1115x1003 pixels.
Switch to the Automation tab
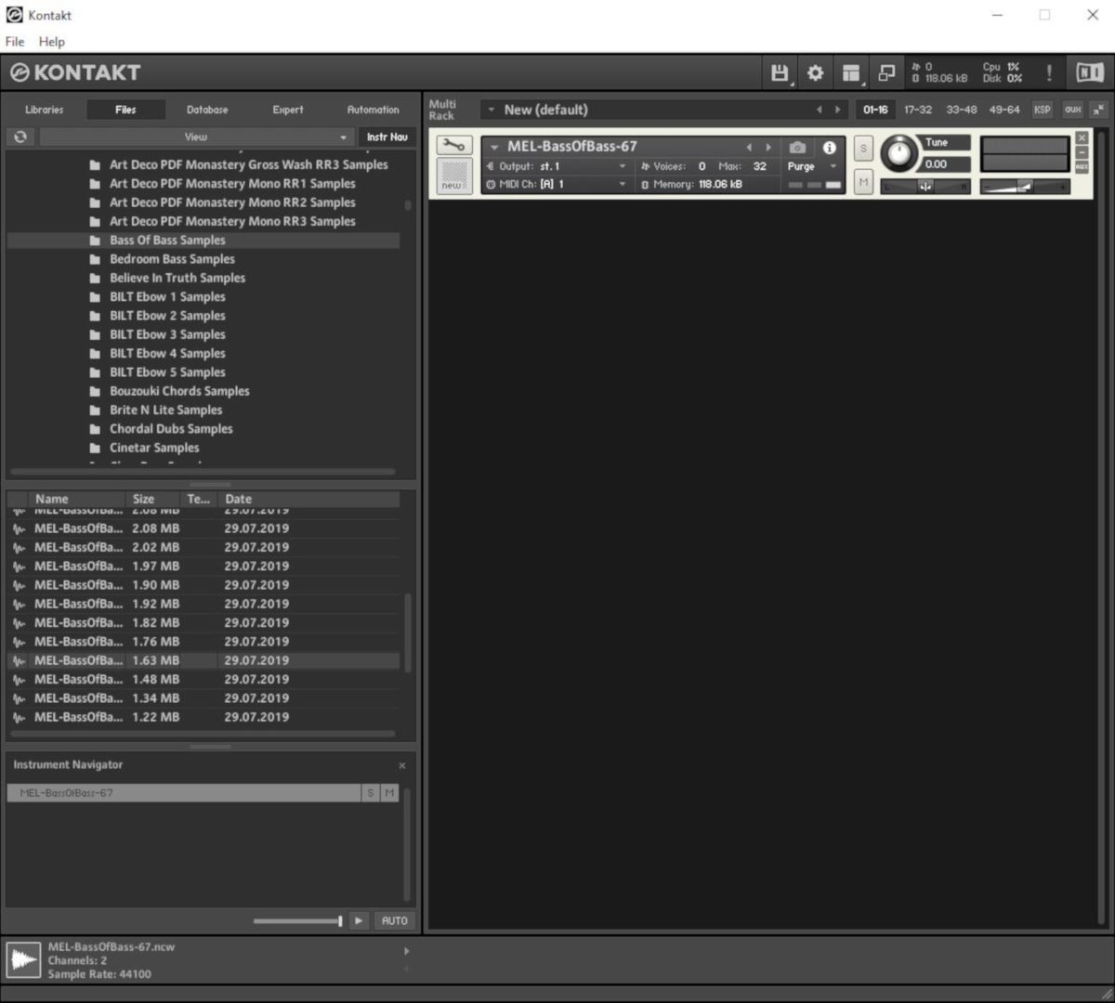coord(374,110)
